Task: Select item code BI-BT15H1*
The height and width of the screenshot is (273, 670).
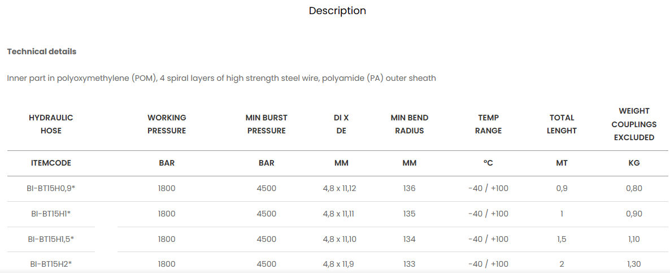Action: pyautogui.click(x=51, y=214)
